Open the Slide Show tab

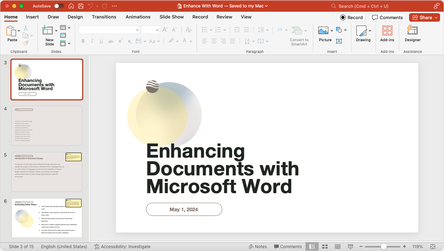pos(172,17)
